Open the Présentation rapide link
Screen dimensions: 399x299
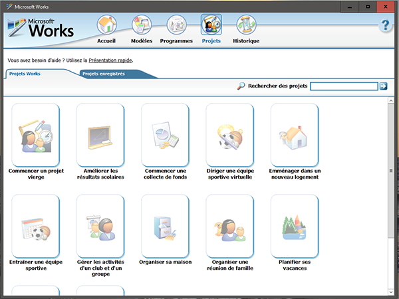(110, 60)
